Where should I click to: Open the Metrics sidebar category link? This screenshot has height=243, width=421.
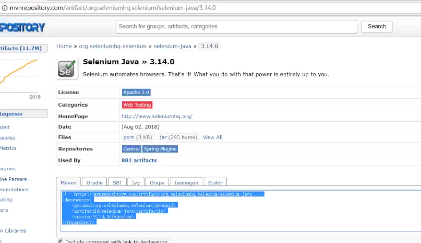8,148
